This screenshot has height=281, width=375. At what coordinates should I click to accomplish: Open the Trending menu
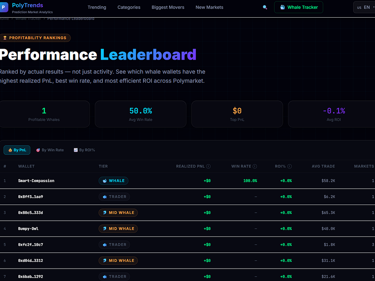(97, 7)
